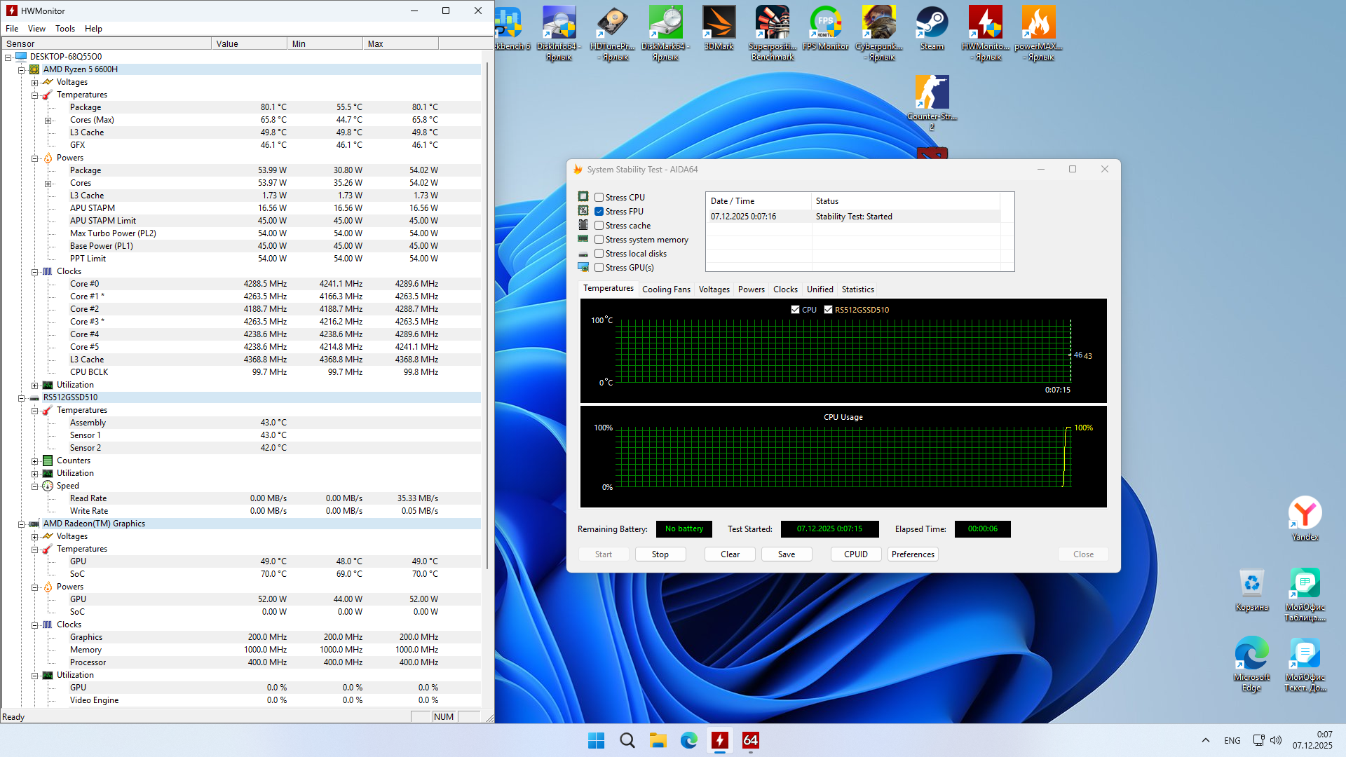Click HWMonitor icon in taskbar

pos(719,740)
